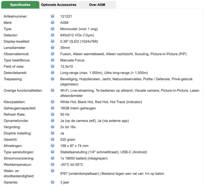The width and height of the screenshot is (204, 188).
Task: Open help icon for Observatiemodi
Action: tap(53, 54)
